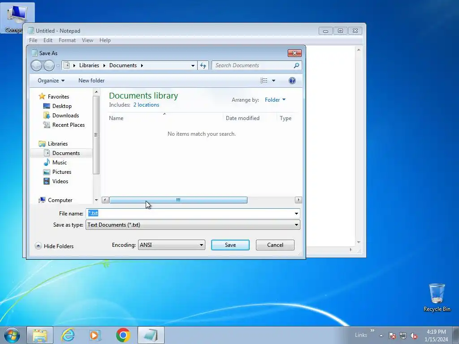Screen dimensions: 459x344
Task: Open the Arrange by Folder dropdown
Action: (x=275, y=100)
